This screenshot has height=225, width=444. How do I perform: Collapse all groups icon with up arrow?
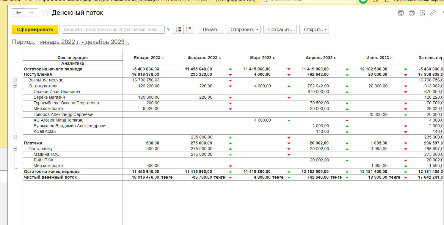189,29
